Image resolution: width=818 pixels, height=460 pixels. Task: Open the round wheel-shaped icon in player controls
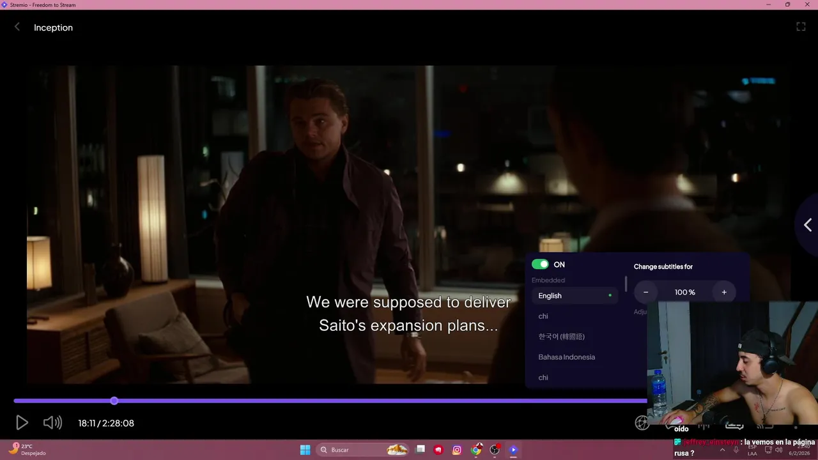642,422
